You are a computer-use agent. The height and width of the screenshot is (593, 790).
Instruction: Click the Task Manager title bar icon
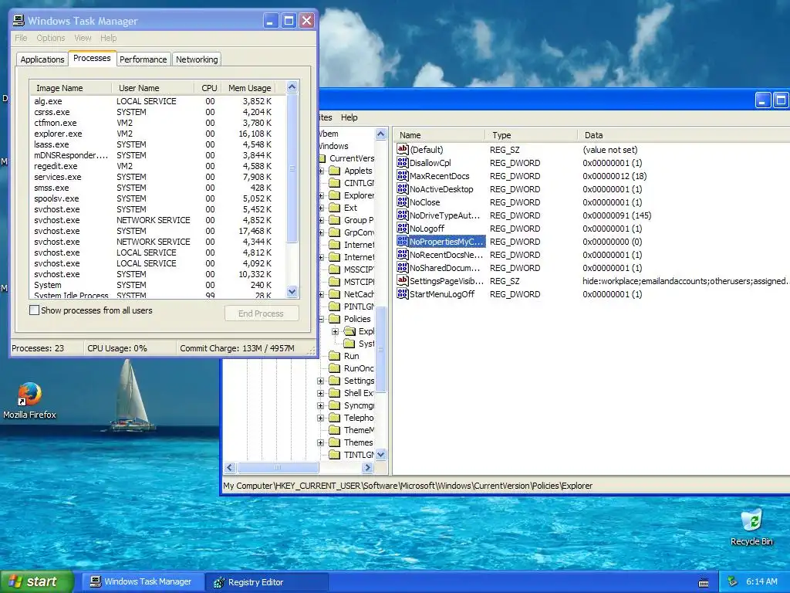point(19,20)
